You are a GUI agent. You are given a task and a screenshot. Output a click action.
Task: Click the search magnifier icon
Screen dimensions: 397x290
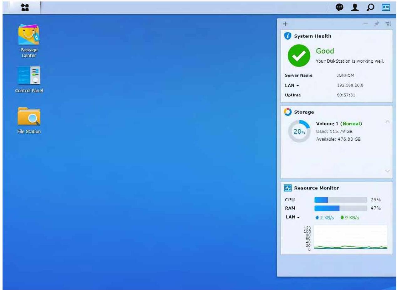tap(370, 8)
